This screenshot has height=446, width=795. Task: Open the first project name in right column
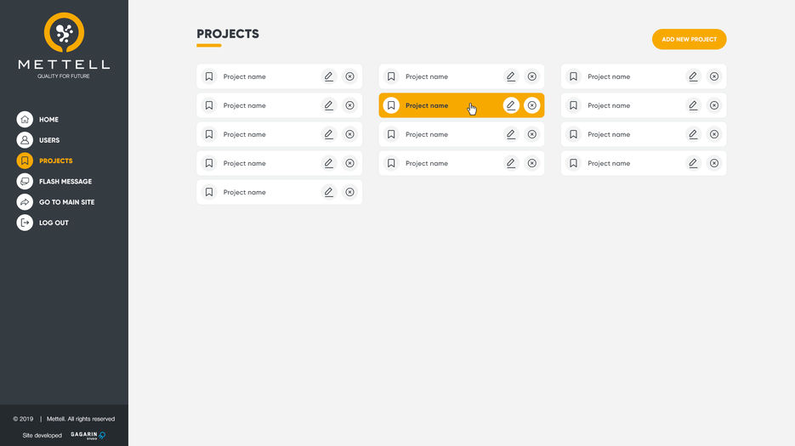(609, 76)
